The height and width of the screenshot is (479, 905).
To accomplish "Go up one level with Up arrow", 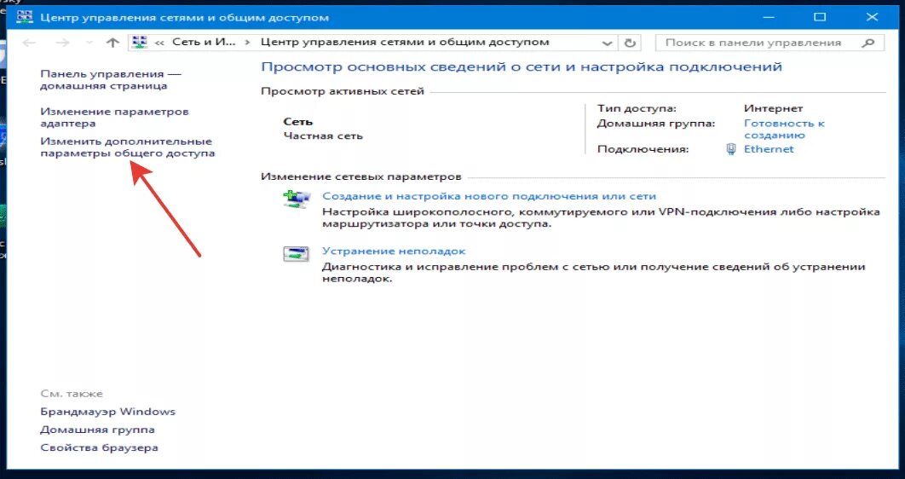I will (112, 43).
